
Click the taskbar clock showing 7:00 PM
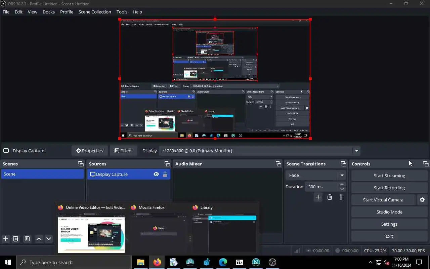(401, 262)
